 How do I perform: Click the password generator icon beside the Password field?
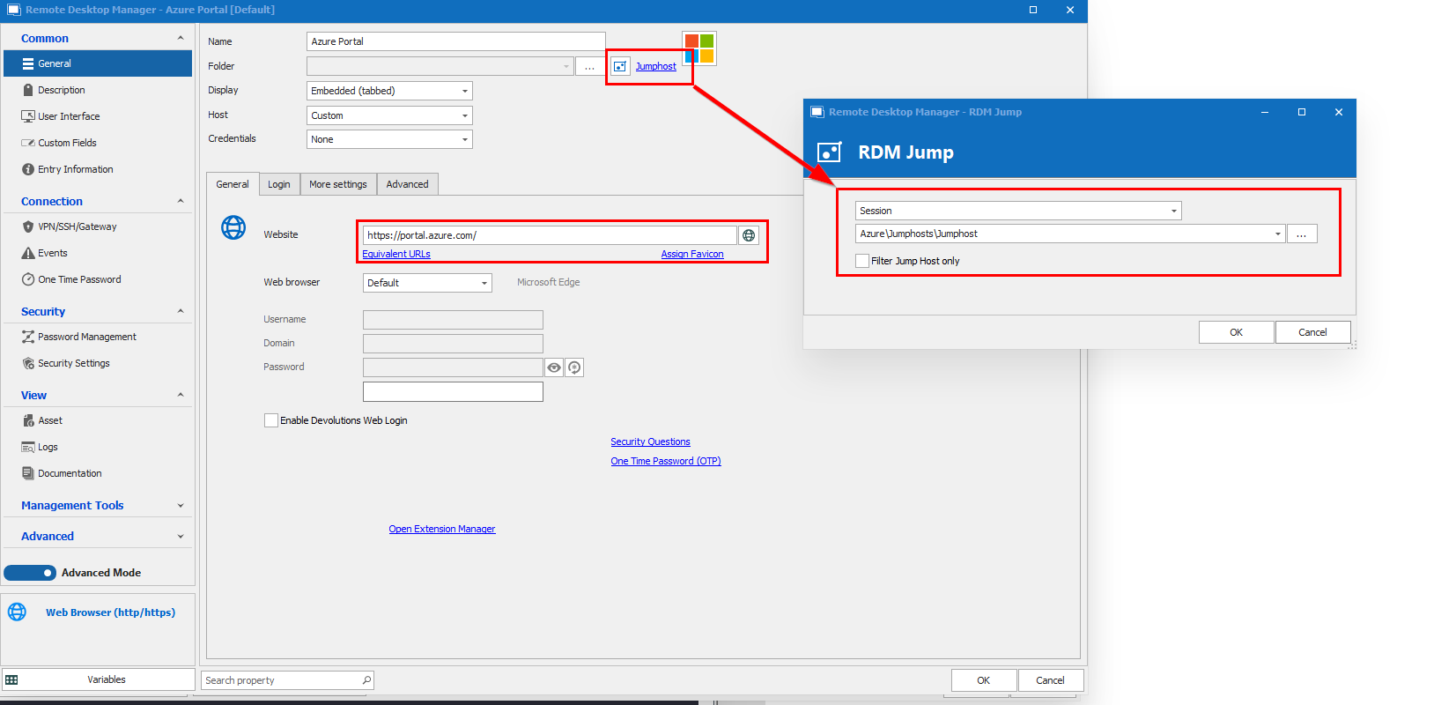tap(574, 367)
